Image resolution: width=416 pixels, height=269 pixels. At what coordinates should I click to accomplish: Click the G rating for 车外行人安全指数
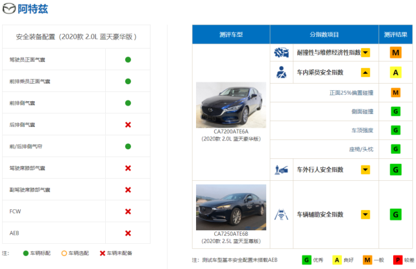click(x=396, y=170)
